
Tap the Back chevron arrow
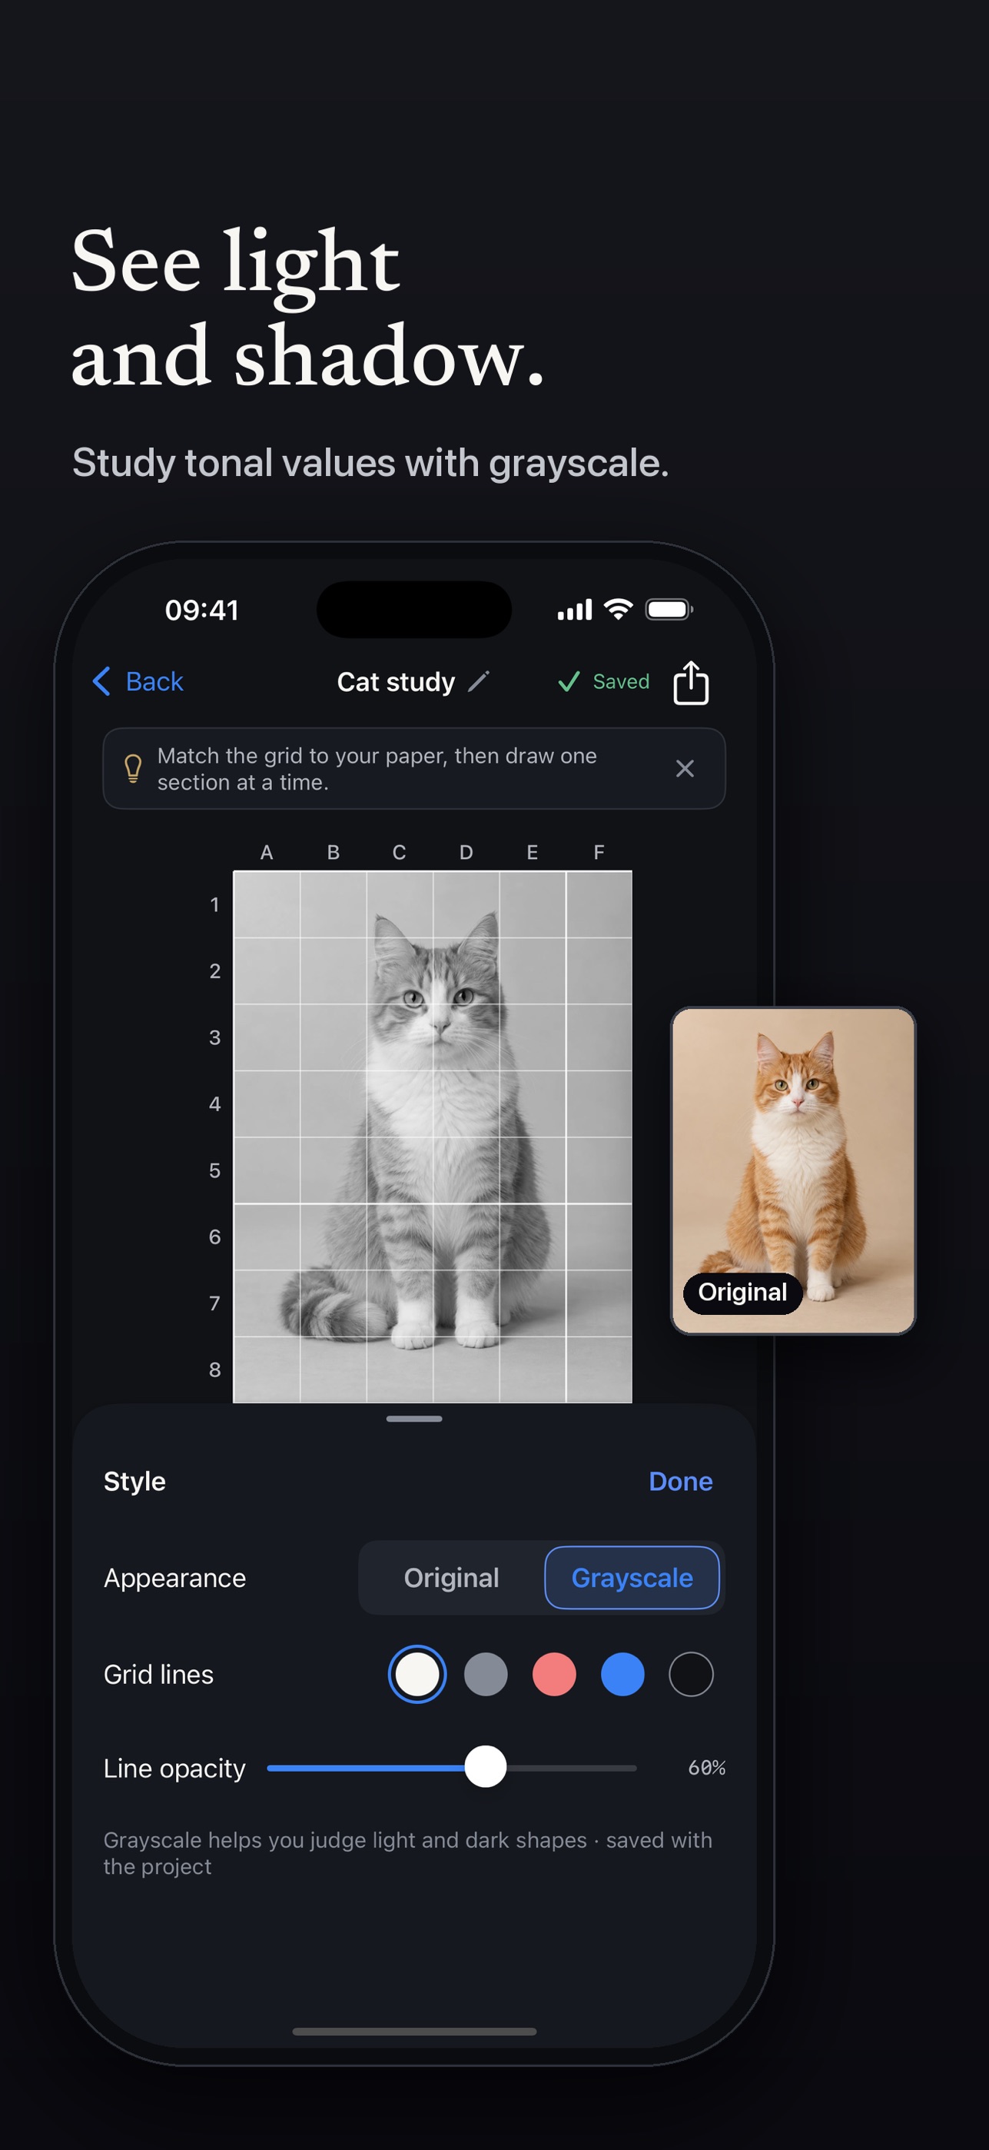(101, 681)
